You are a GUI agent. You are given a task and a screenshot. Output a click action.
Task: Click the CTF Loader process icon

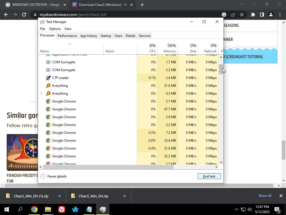coord(48,78)
